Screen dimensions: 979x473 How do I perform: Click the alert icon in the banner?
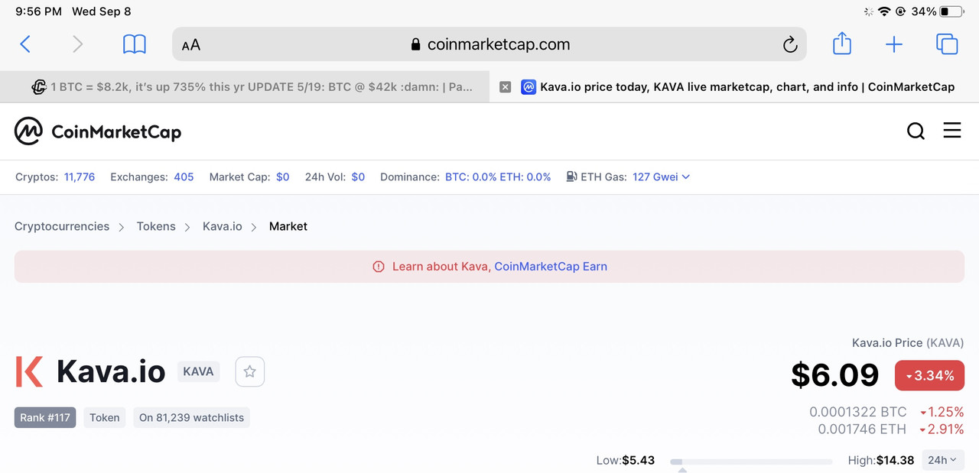(378, 267)
